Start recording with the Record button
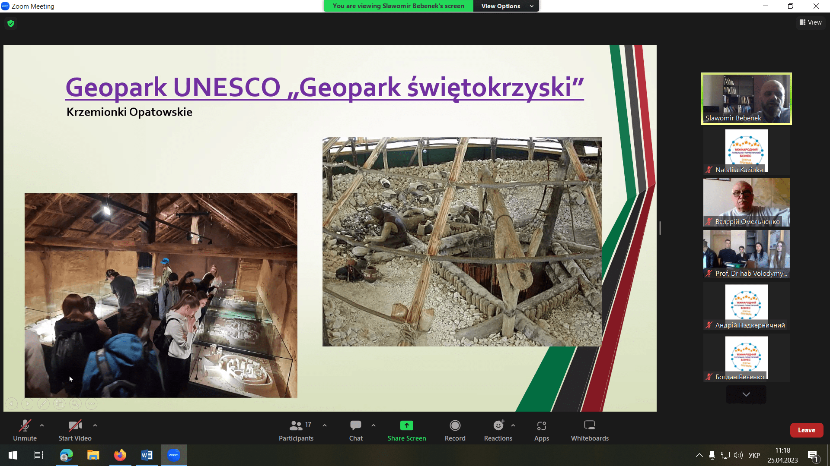This screenshot has width=830, height=466. tap(455, 430)
